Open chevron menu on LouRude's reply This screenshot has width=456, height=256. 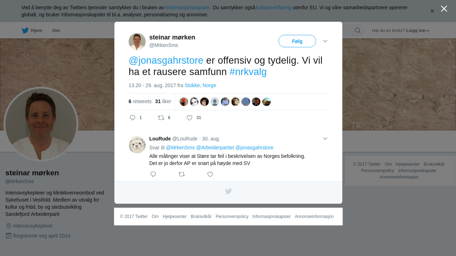[325, 139]
